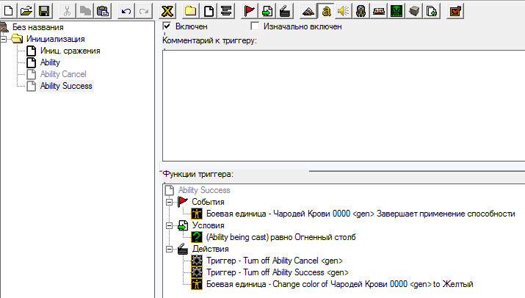Image resolution: width=525 pixels, height=298 pixels.
Task: Click the unit icon beside the Завершает применение event
Action: click(x=197, y=214)
